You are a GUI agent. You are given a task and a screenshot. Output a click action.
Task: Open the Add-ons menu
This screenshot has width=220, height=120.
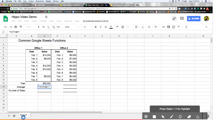tap(68, 21)
